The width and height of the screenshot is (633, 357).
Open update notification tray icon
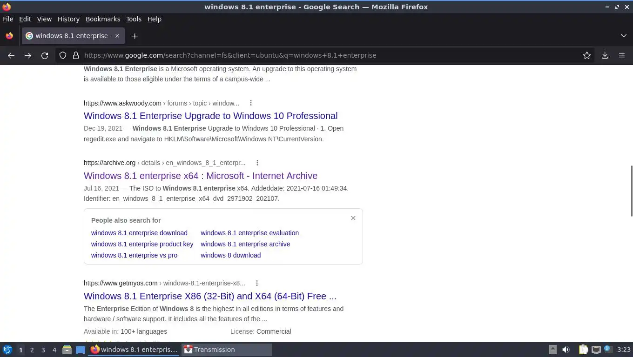(x=608, y=349)
